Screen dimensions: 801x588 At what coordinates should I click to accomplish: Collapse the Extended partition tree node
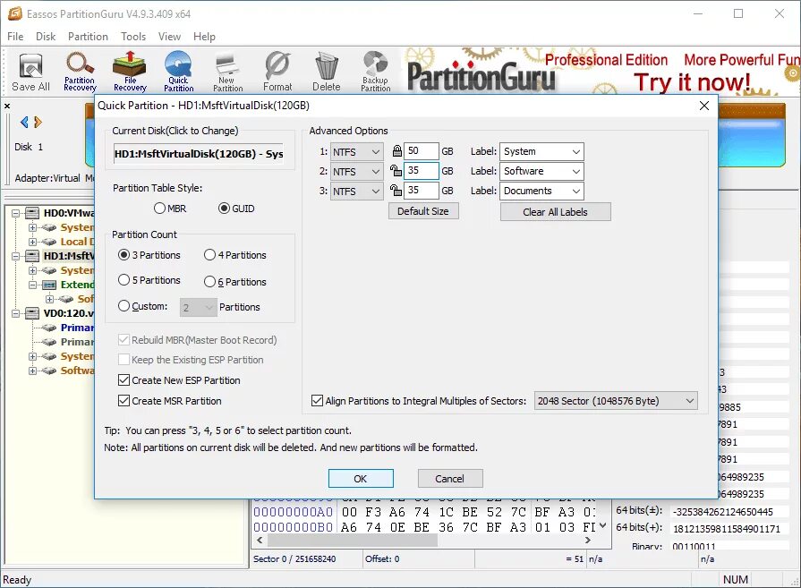33,285
